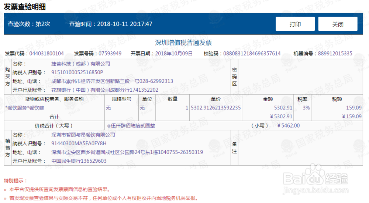Click the 税额 column header

[337, 99]
